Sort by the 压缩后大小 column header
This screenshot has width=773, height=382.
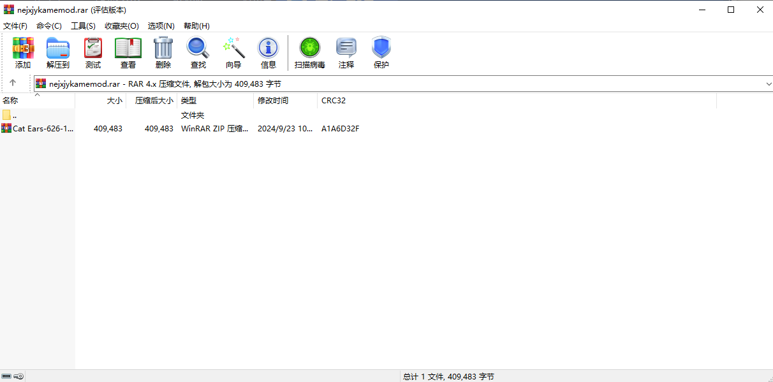coord(152,101)
